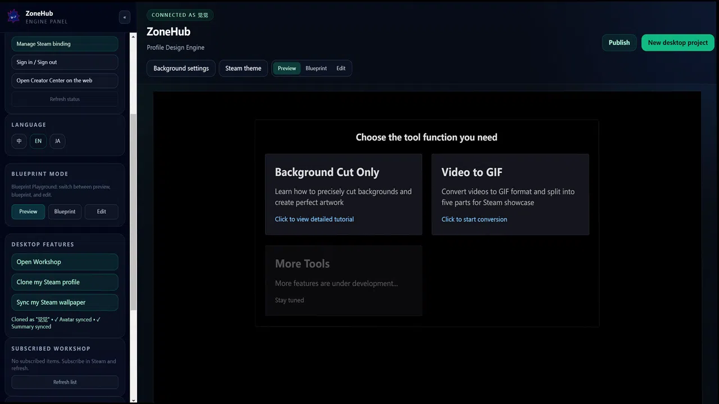Open Steam theme
719x404 pixels.
[243, 68]
